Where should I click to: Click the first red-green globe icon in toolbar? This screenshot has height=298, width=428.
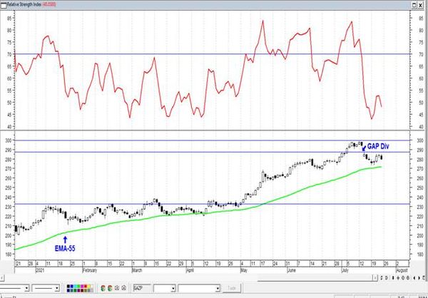pyautogui.click(x=103, y=288)
